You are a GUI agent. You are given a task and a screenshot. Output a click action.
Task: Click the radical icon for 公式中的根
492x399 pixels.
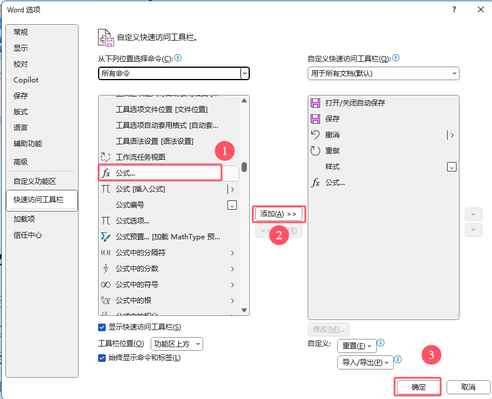coord(106,301)
